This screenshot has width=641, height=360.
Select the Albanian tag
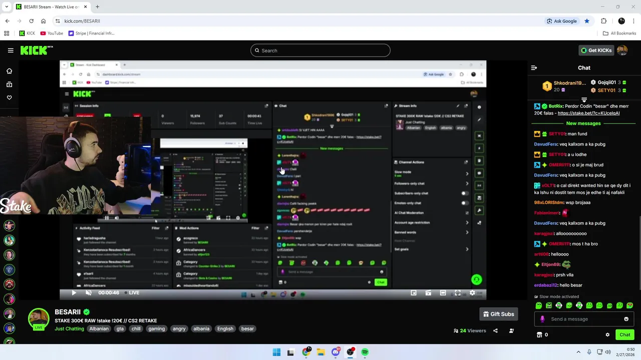coord(99,328)
